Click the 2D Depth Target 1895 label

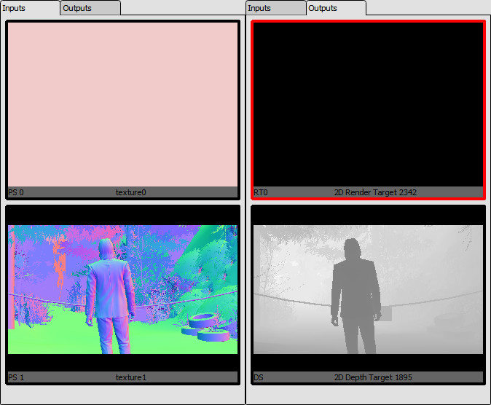pos(375,377)
